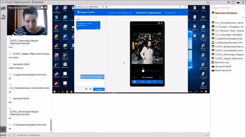Click the user lock icon in top bar

coord(208,2)
